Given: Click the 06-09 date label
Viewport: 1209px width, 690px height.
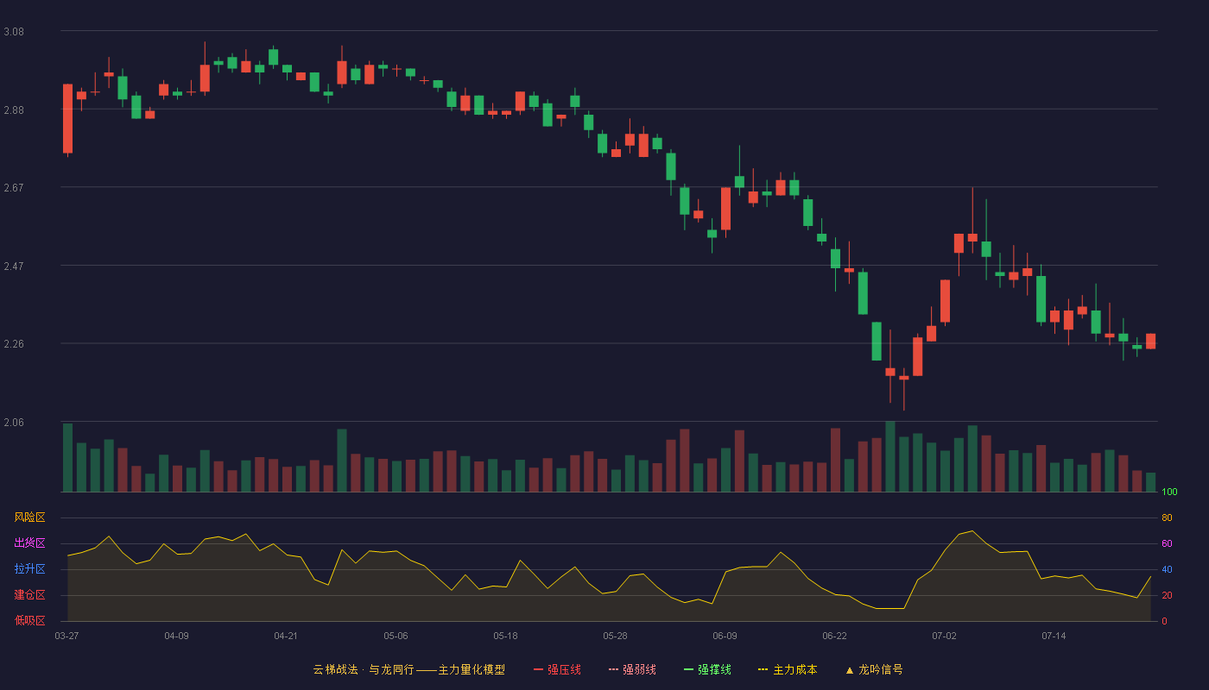Looking at the screenshot, I should pyautogui.click(x=725, y=636).
